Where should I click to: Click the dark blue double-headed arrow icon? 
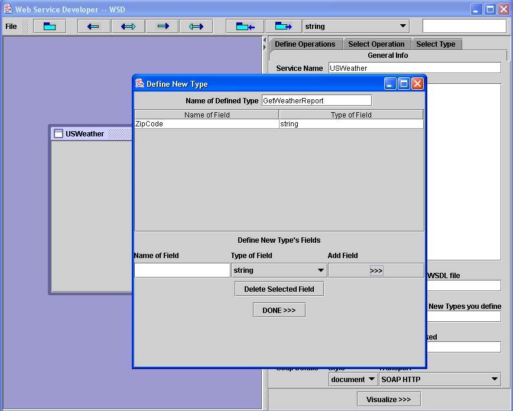[x=128, y=27]
